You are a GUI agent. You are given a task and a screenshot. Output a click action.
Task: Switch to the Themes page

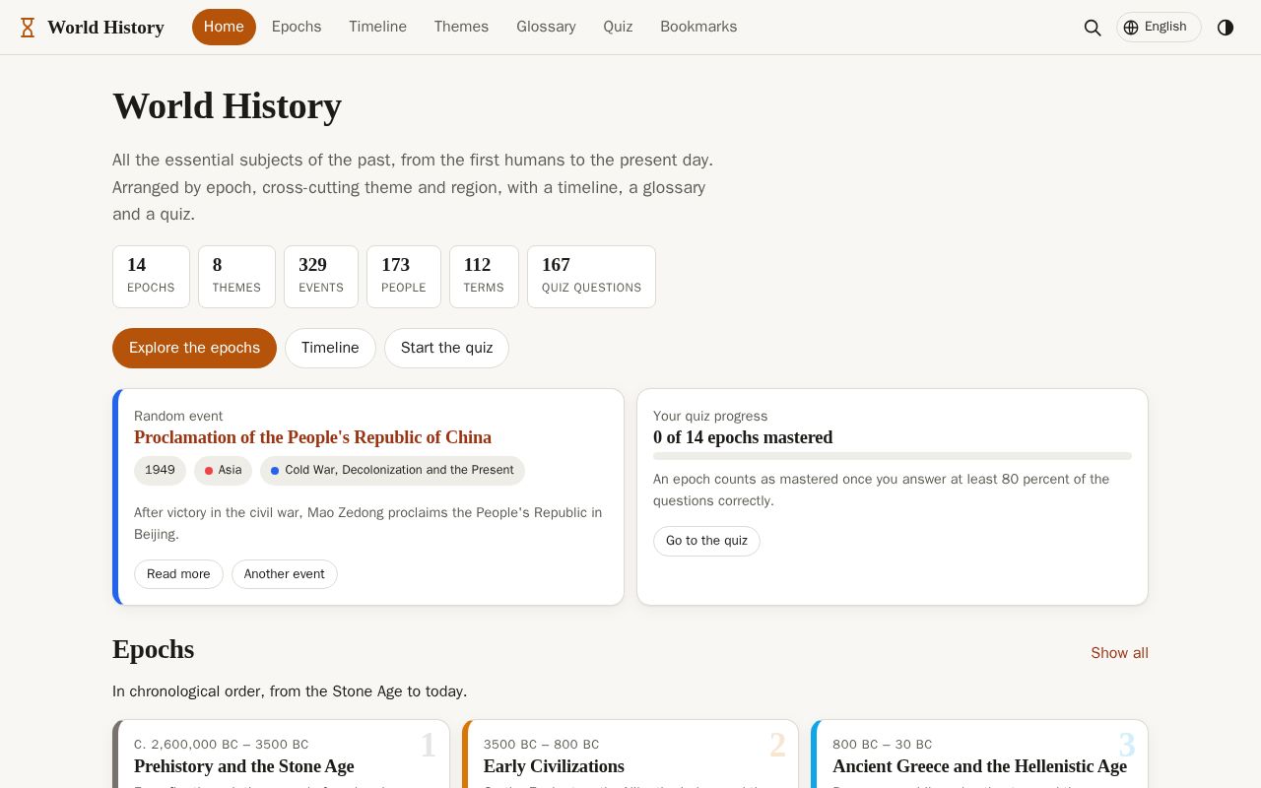461,27
